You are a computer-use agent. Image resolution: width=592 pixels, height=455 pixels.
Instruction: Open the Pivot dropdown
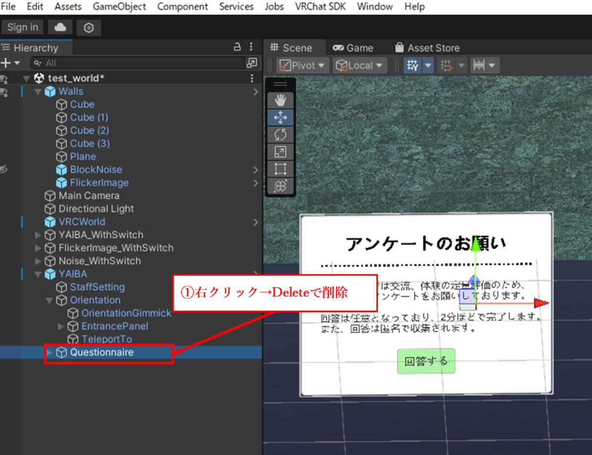pyautogui.click(x=302, y=65)
